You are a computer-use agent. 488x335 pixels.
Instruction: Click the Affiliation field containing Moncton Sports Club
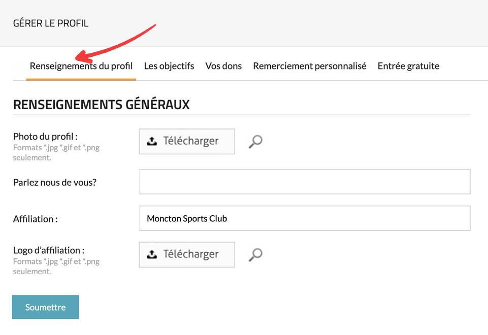[x=305, y=218]
